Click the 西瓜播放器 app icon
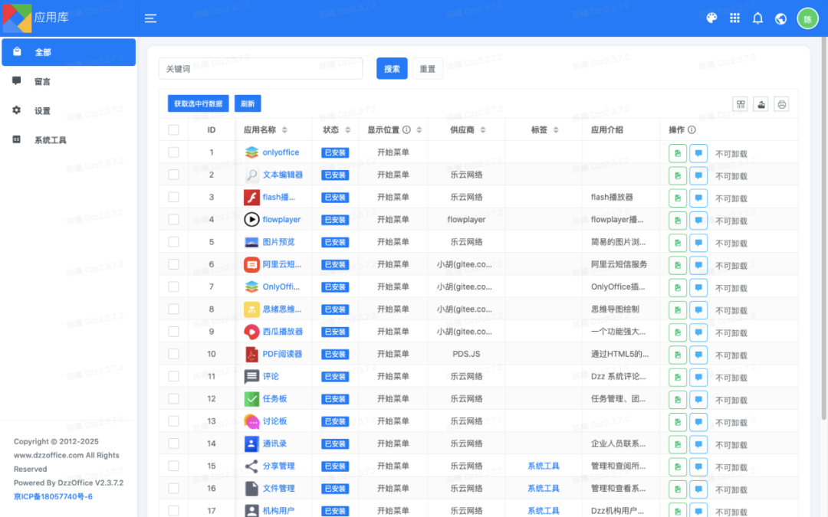 coord(251,332)
